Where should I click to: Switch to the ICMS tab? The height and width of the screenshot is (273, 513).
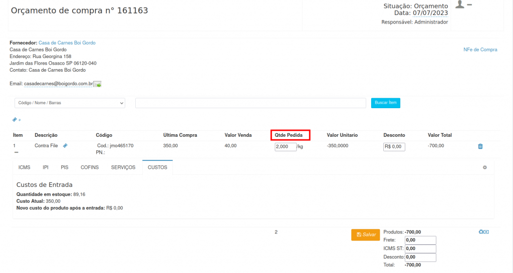(24, 167)
